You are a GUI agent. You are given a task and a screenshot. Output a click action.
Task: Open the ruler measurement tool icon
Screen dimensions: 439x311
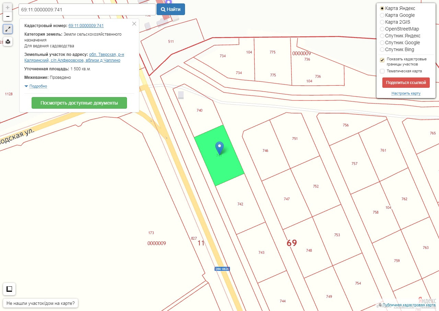9,289
